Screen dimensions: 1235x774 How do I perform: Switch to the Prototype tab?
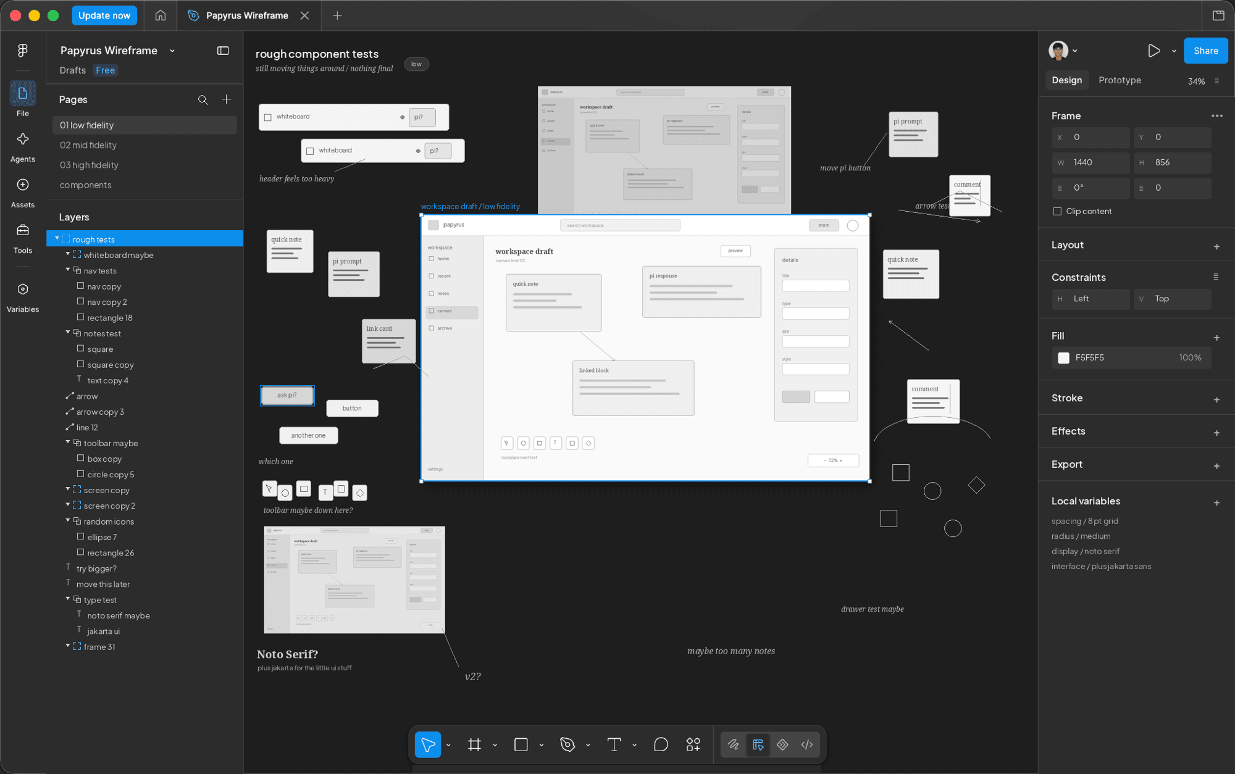pyautogui.click(x=1120, y=80)
